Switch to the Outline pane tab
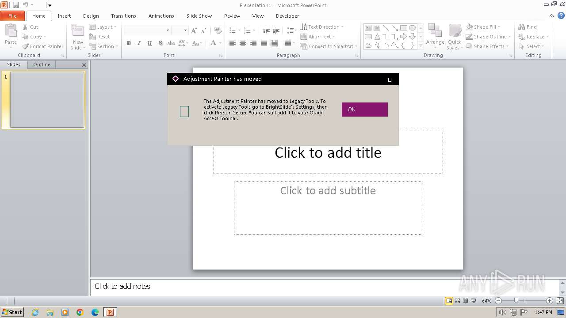This screenshot has height=318, width=566. pyautogui.click(x=42, y=64)
